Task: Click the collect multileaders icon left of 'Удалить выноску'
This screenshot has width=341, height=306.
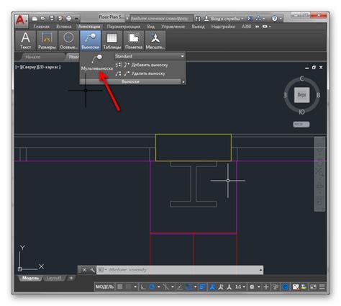Action: (118, 73)
